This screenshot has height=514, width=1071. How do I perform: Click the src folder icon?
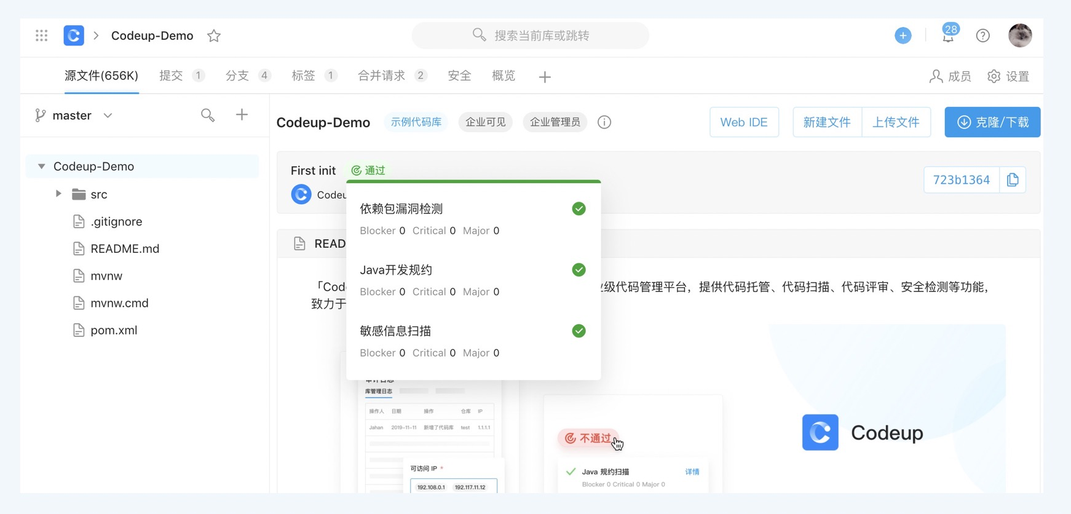tap(79, 194)
